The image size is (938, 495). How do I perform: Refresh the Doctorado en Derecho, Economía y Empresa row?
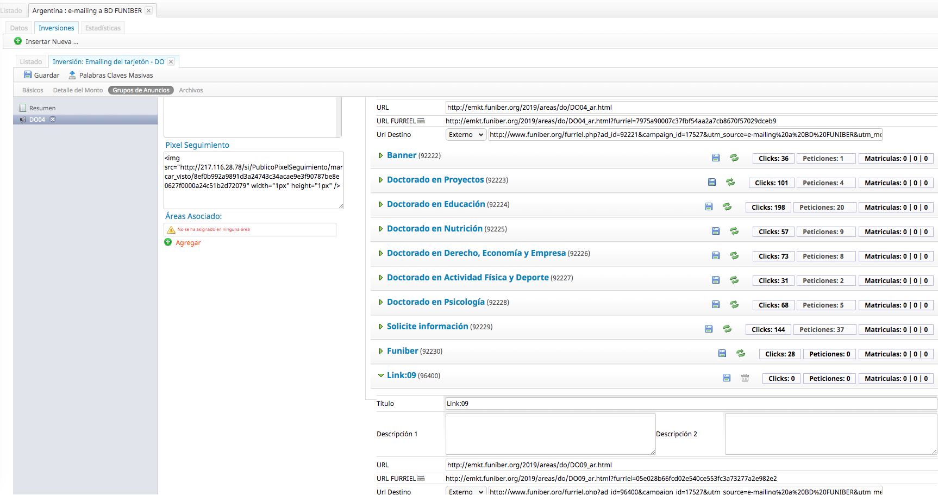pos(734,255)
